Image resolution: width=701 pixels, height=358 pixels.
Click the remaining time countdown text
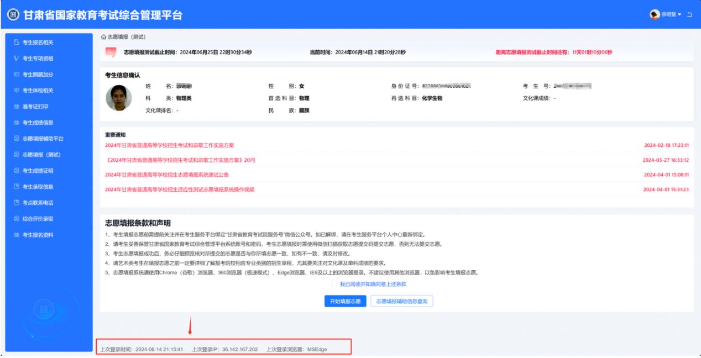click(x=554, y=52)
